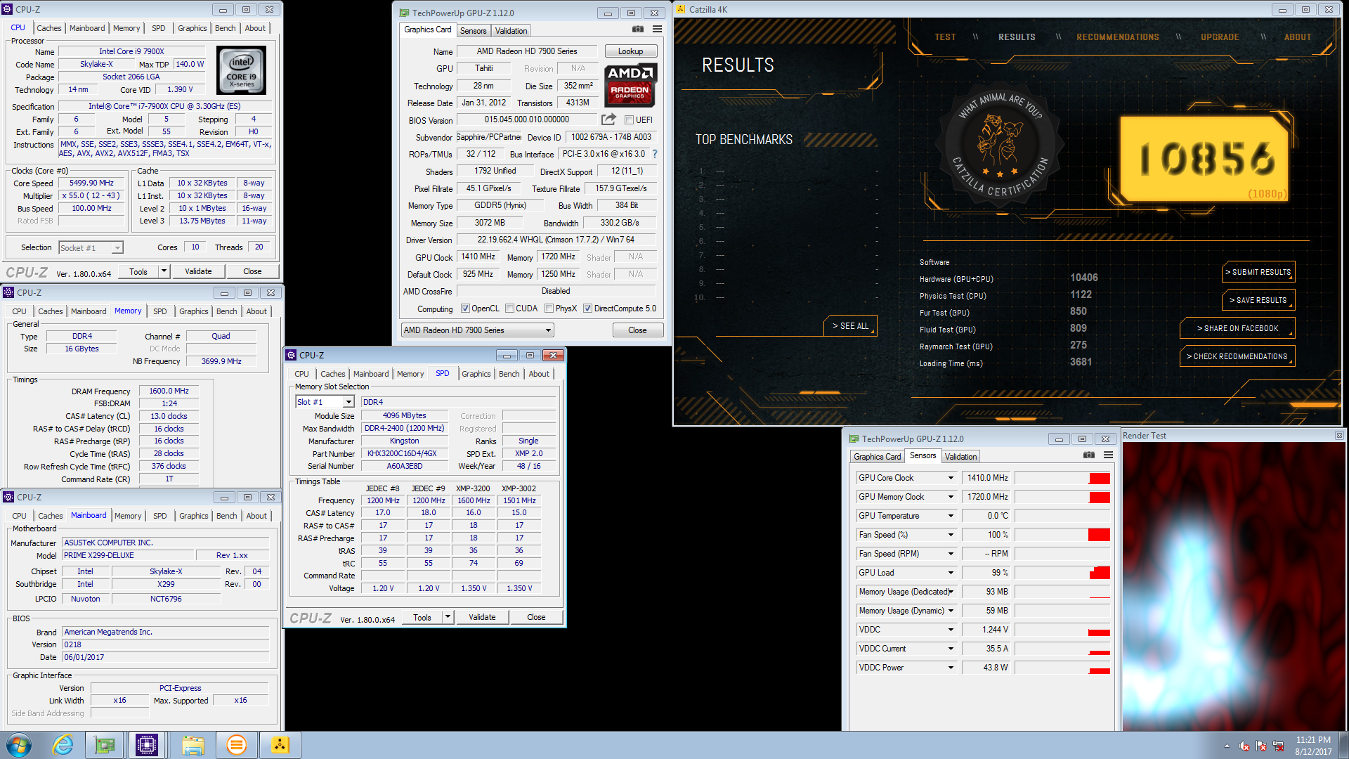The height and width of the screenshot is (759, 1349).
Task: Toggle the OpenCL computing checkbox
Action: [465, 309]
